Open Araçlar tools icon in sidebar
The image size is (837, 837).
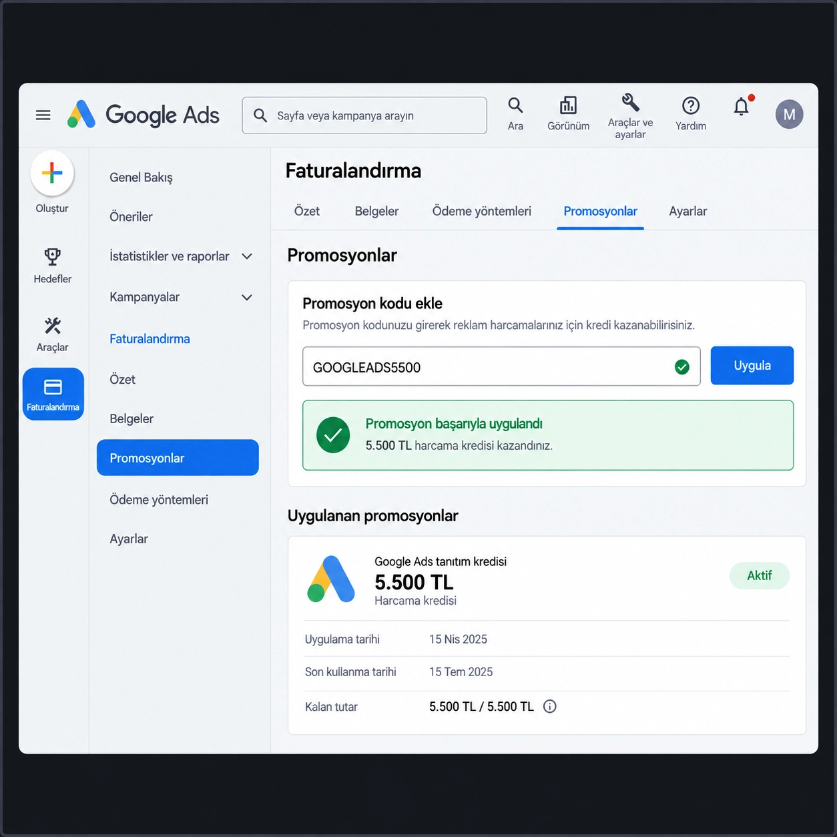click(53, 326)
